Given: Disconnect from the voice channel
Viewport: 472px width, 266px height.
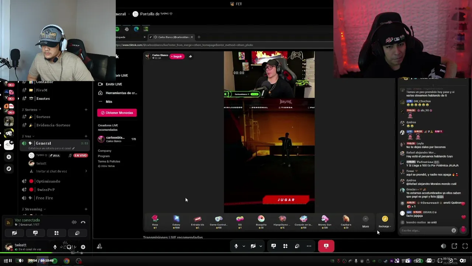Looking at the screenshot, I should pos(83,222).
